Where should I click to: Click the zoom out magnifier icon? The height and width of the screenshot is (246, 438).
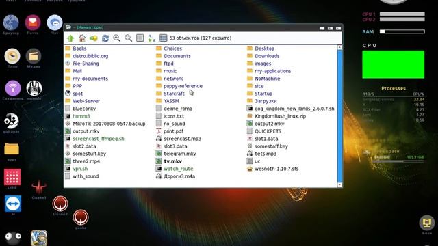[x=128, y=38]
